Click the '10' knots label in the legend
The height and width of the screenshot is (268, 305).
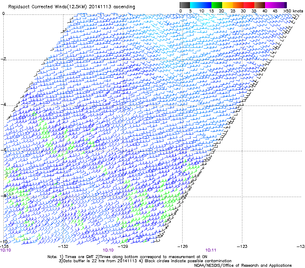pos(202,11)
